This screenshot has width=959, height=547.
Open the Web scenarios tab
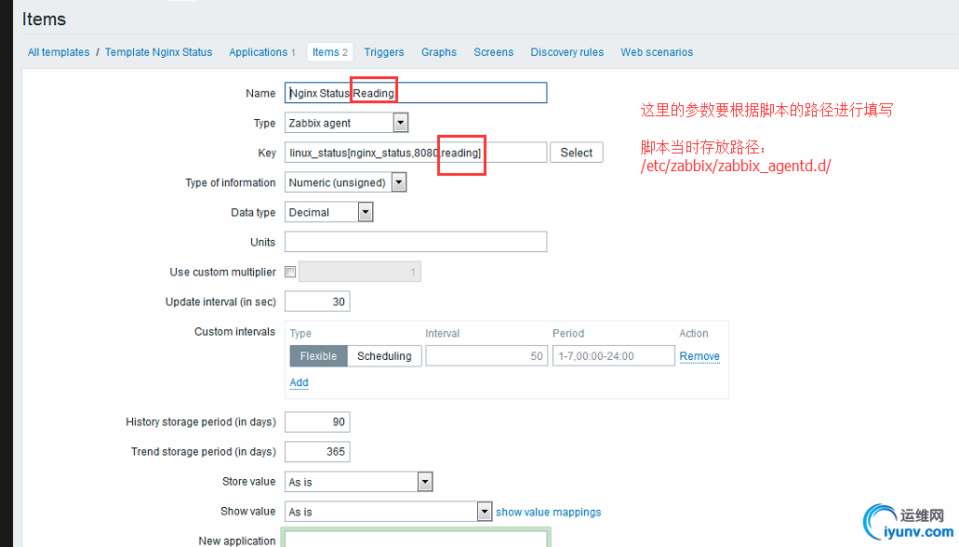pos(657,52)
